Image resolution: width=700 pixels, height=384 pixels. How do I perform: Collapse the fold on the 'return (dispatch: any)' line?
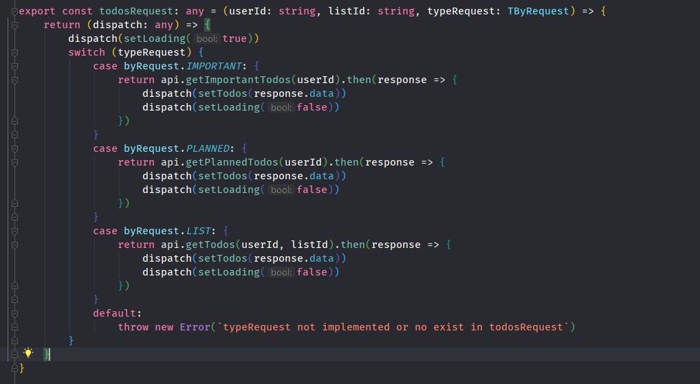point(14,25)
